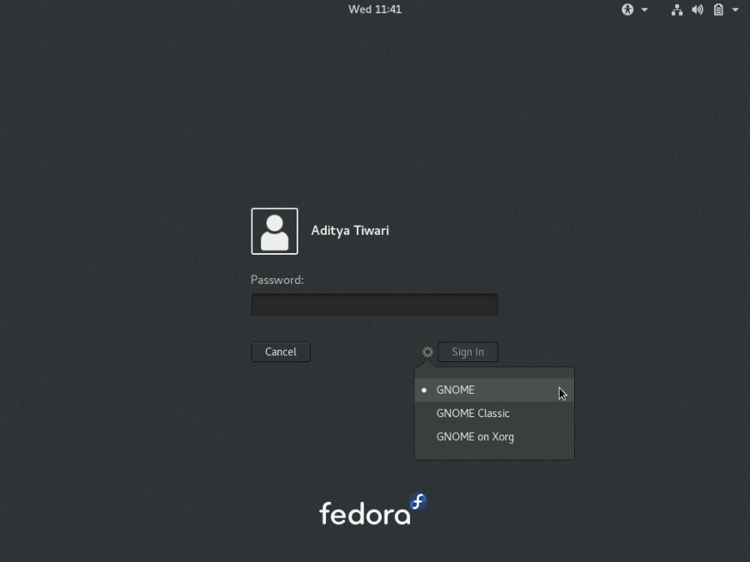Select the GNOME session radio bullet

424,390
